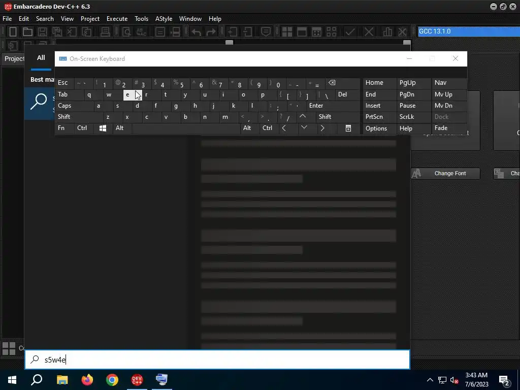The height and width of the screenshot is (390, 520).
Task: Open File Explorer from the taskbar
Action: pos(62,380)
